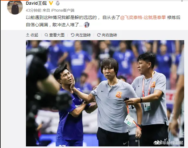The image size is (188, 148).
Task: Click the 43分钟前 timestamp
Action: click(x=34, y=10)
